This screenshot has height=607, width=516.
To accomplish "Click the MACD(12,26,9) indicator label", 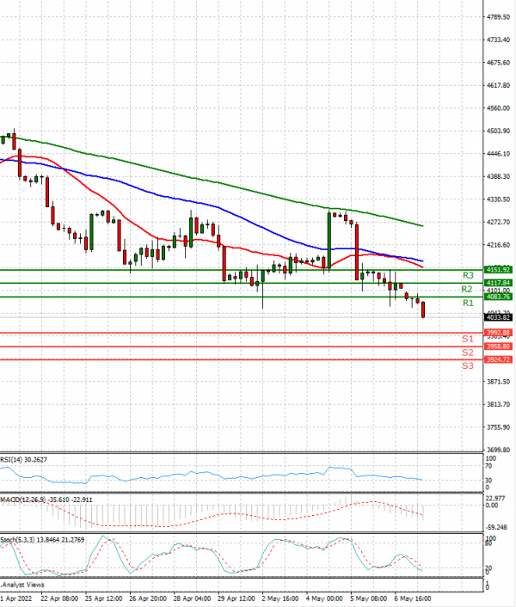I will 46,500.
